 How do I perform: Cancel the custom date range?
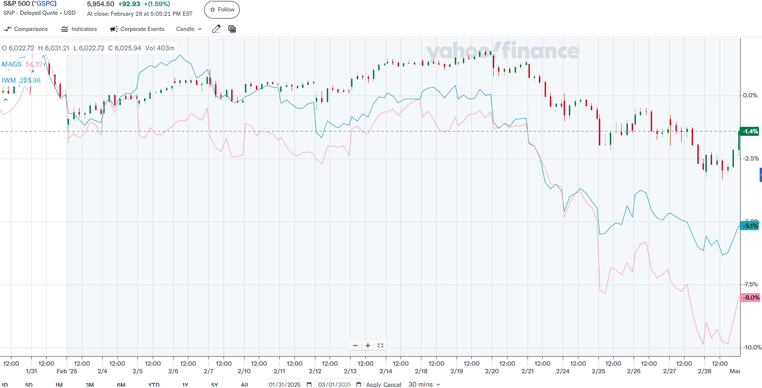(x=392, y=385)
